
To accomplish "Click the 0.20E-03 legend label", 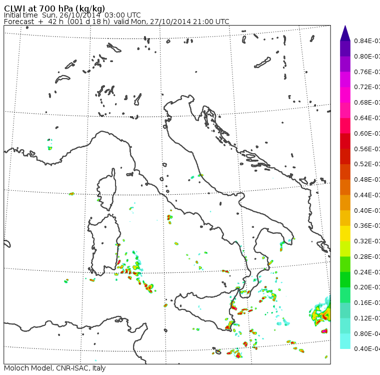I will pyautogui.click(x=367, y=287).
